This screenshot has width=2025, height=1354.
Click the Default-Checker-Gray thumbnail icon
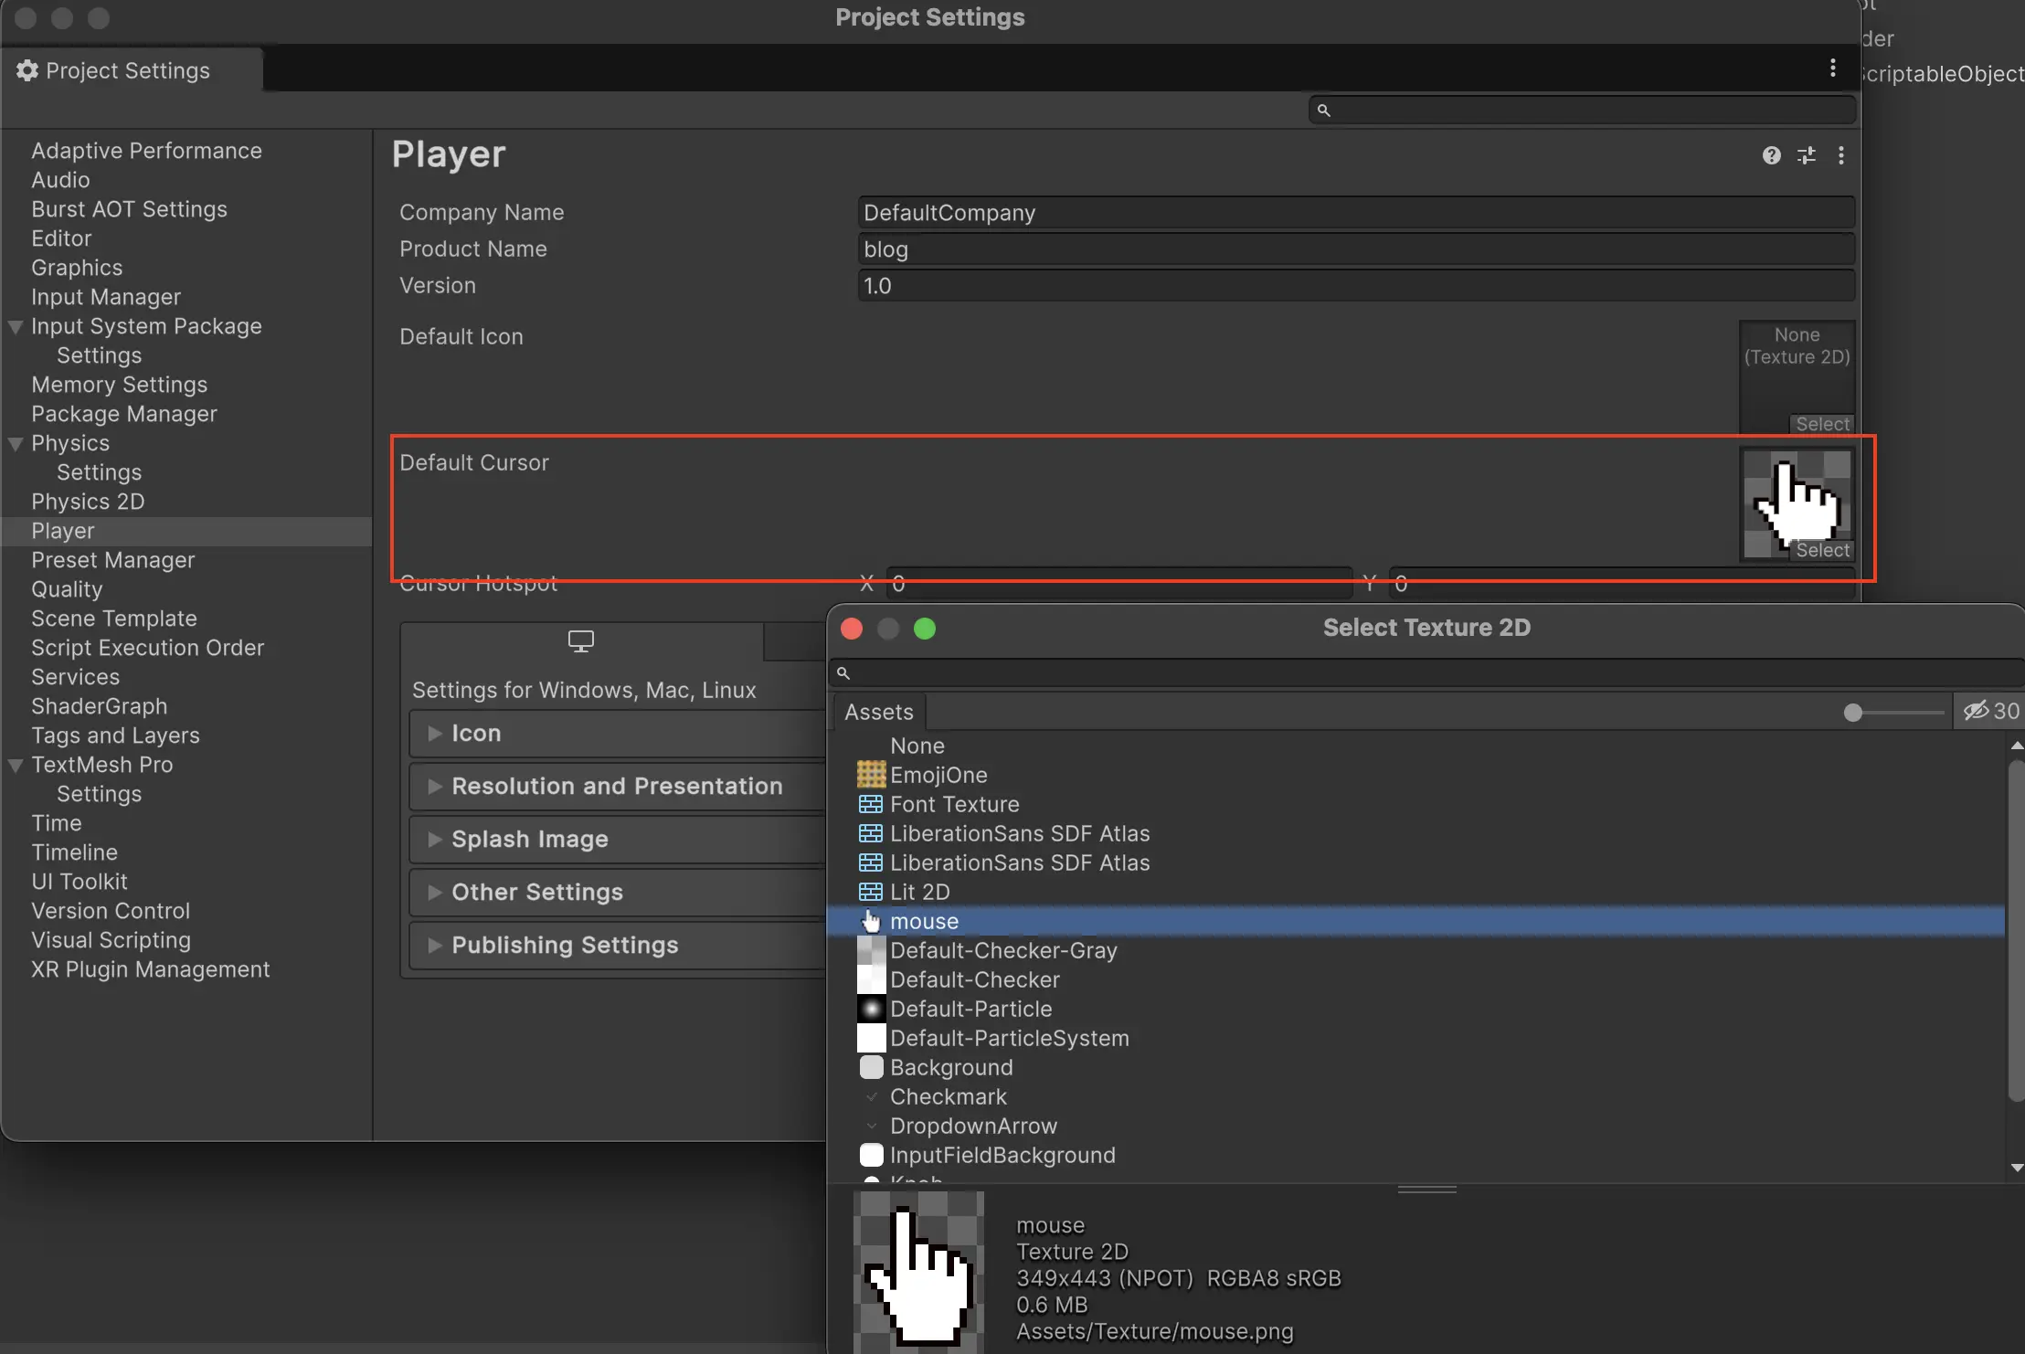pos(871,950)
